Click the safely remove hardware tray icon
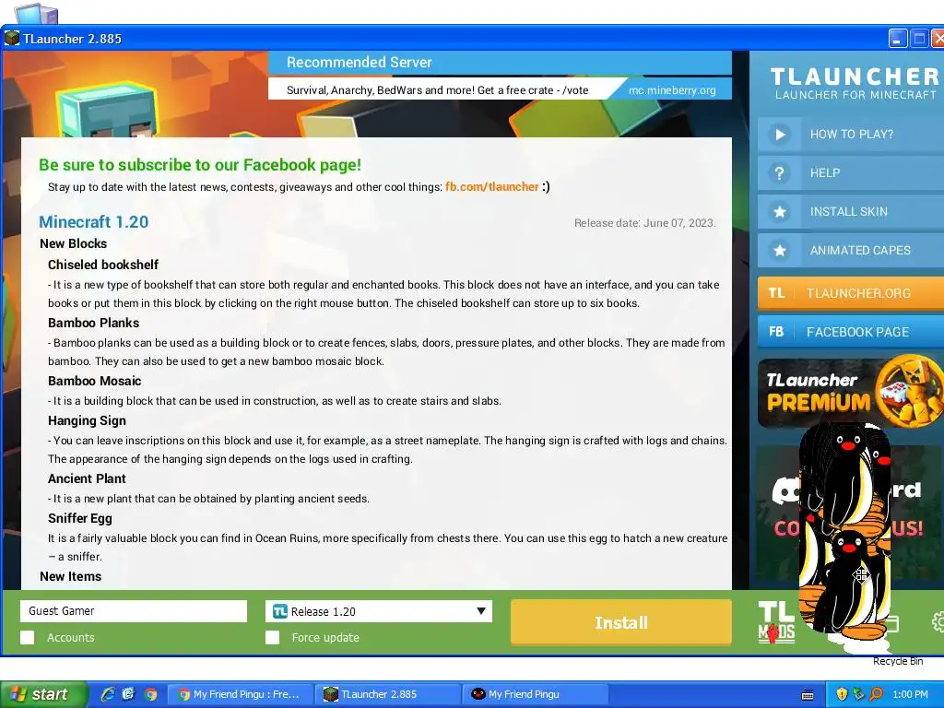The width and height of the screenshot is (944, 708). click(858, 694)
